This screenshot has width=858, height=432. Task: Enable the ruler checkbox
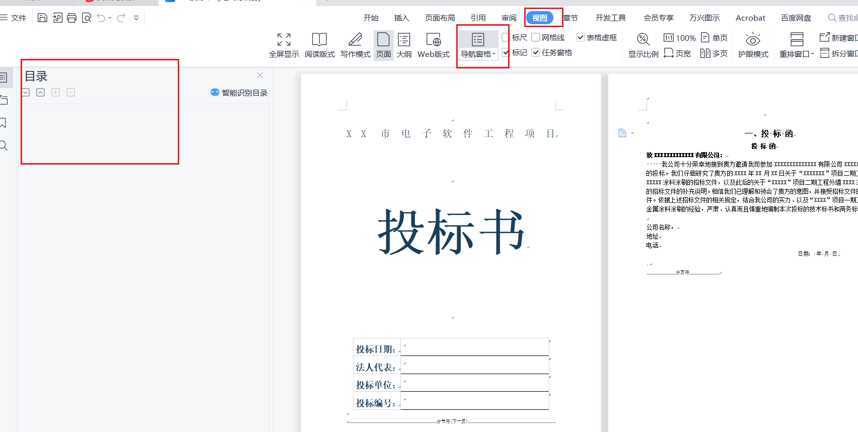[x=506, y=37]
